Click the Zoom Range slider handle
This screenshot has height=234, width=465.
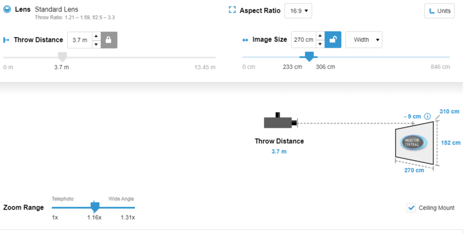tap(95, 207)
